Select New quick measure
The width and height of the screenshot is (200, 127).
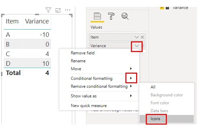(x=89, y=106)
